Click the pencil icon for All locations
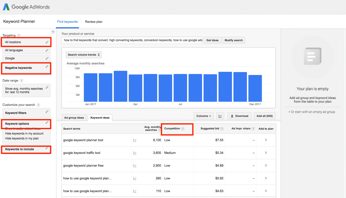 [47, 42]
